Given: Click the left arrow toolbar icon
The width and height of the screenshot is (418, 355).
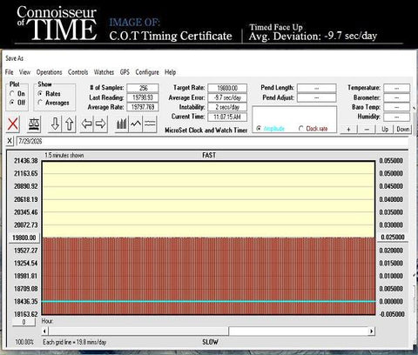Looking at the screenshot, I should pyautogui.click(x=86, y=124).
